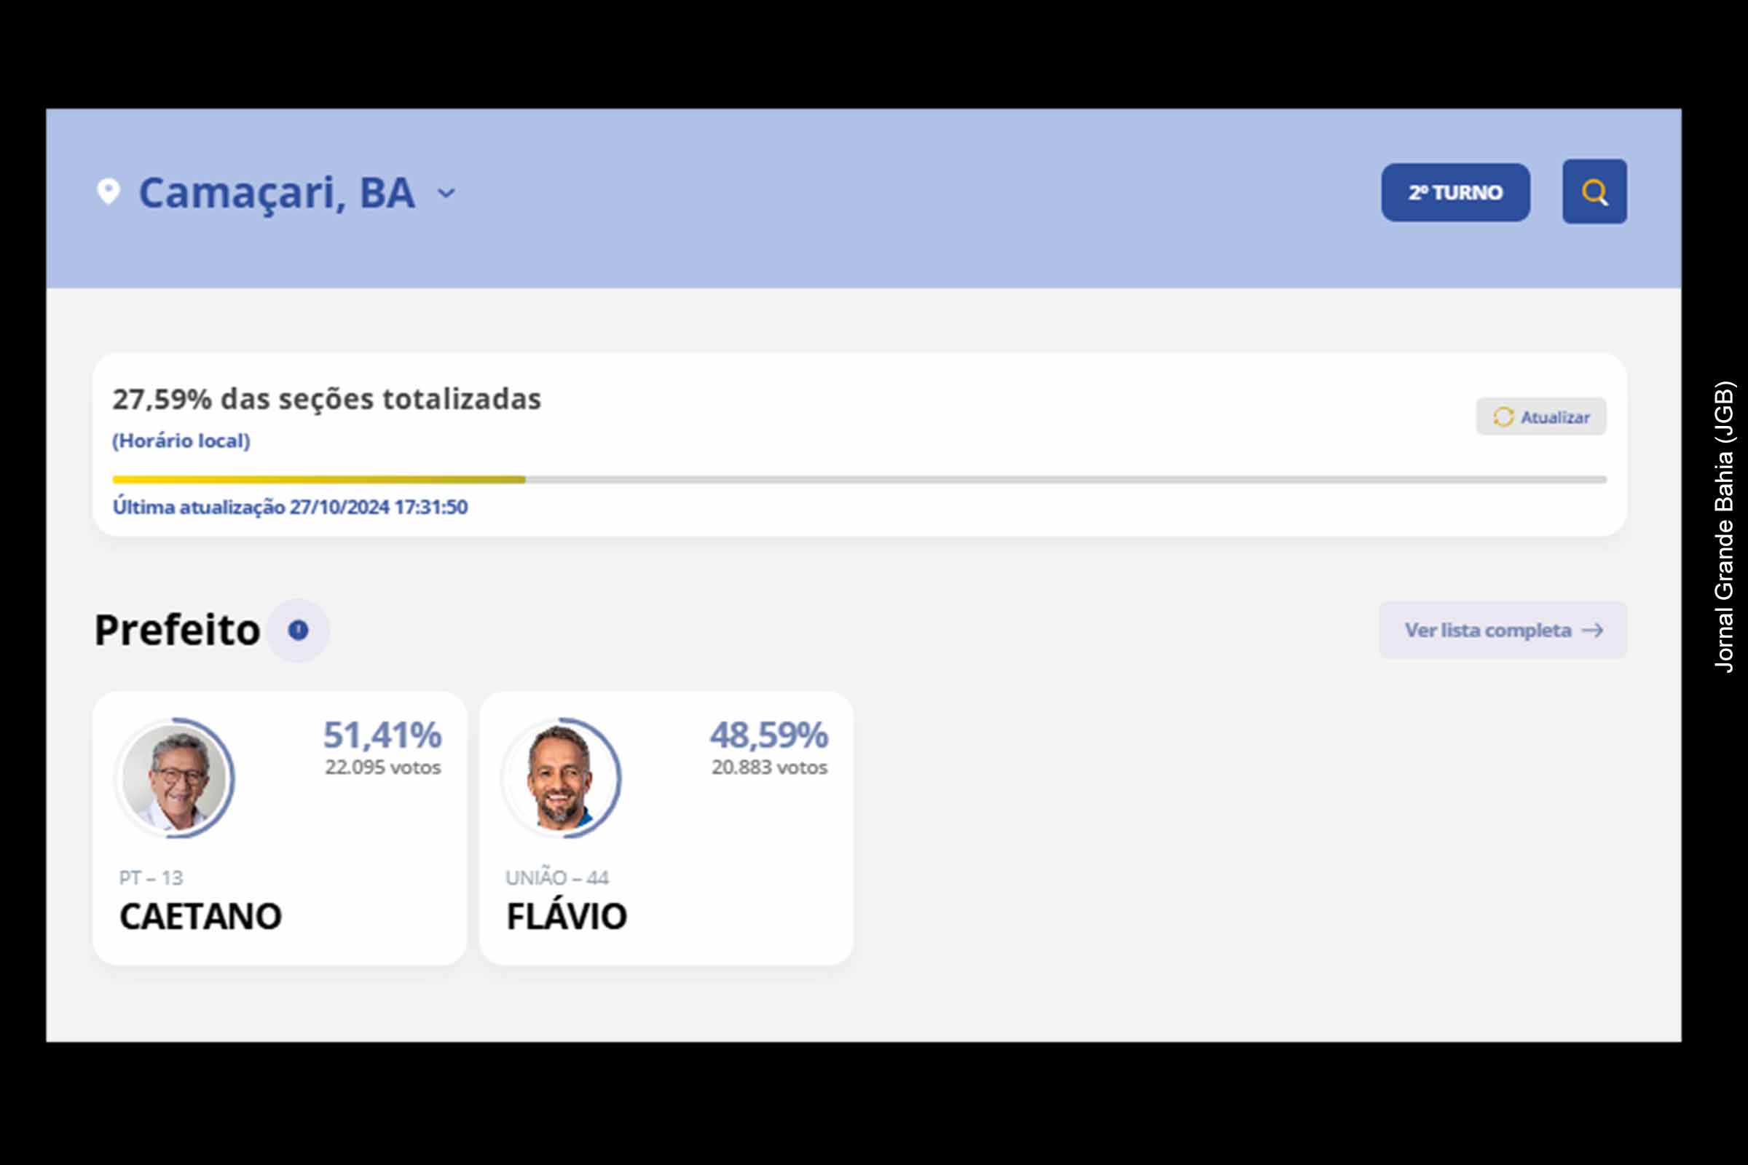Viewport: 1748px width, 1165px height.
Task: Click the location pin icon beside Camaçari
Action: [109, 191]
